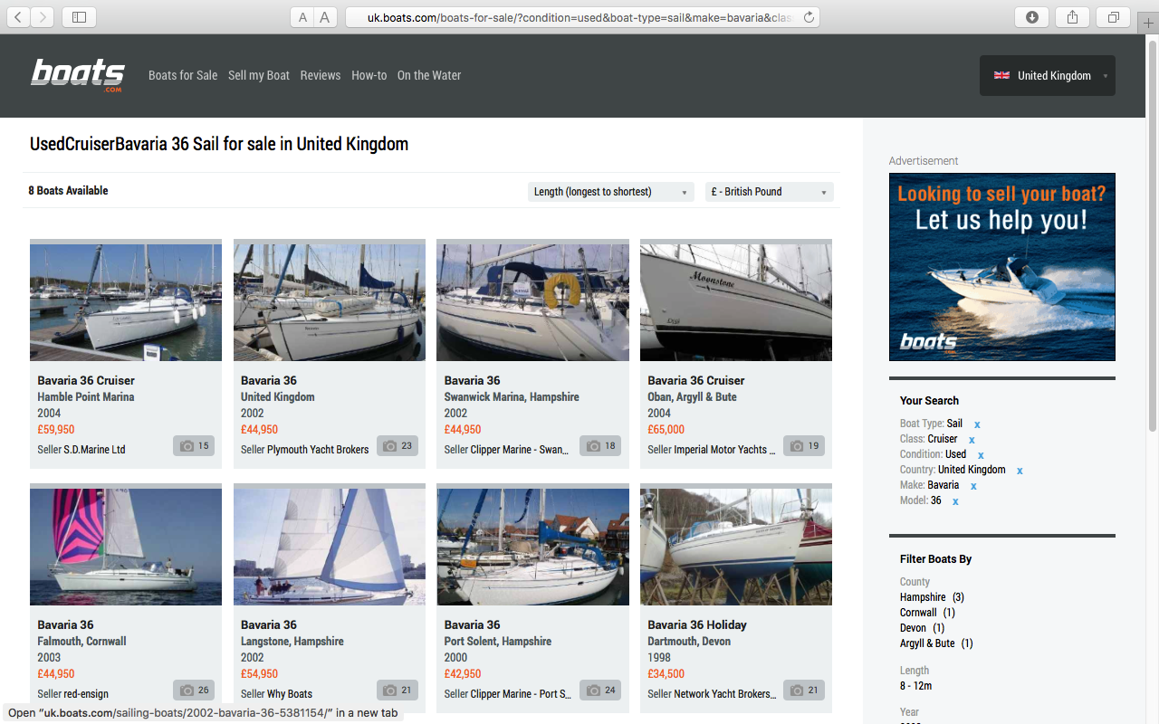Click the sell your boat advertisement
This screenshot has height=724, width=1159.
tap(1002, 267)
